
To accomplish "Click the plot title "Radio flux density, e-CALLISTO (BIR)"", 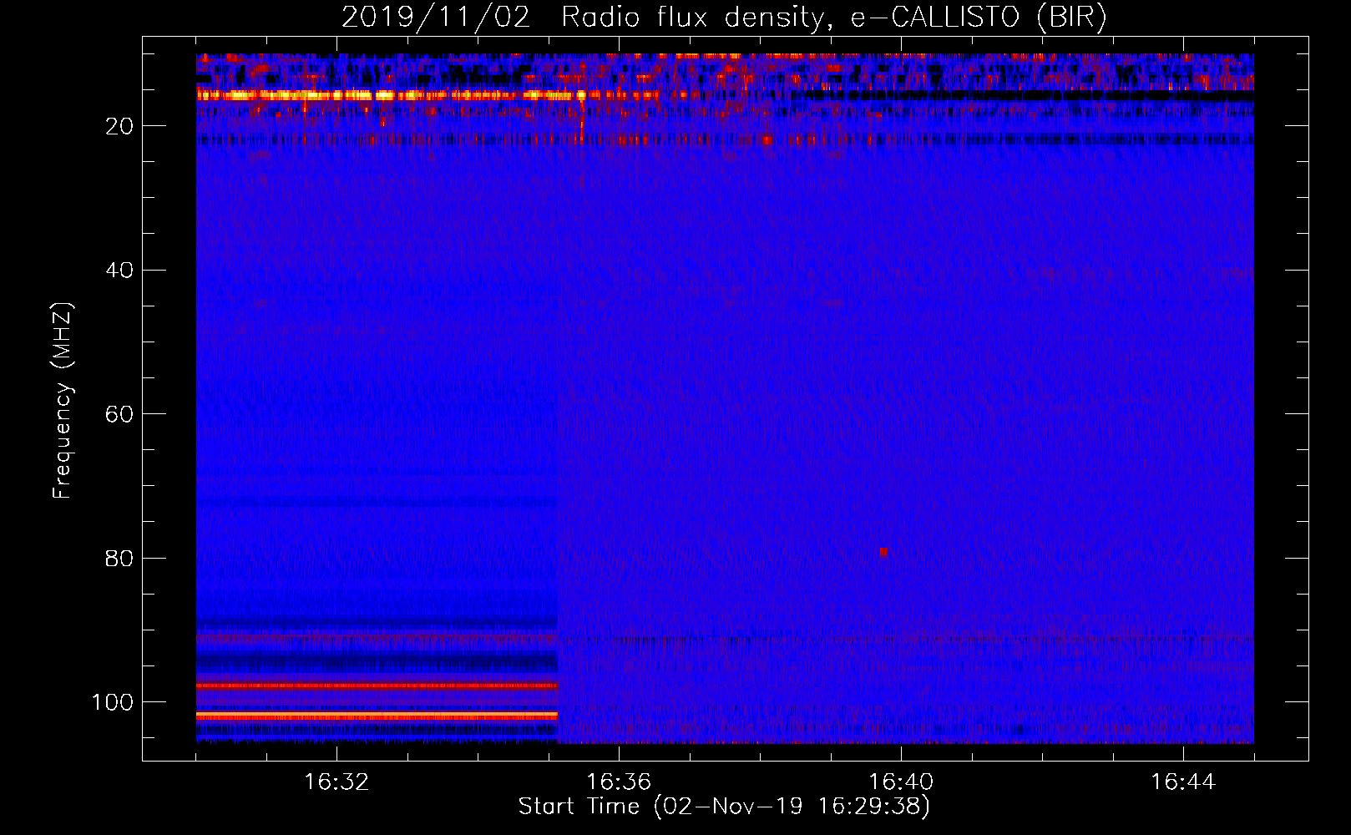I will pos(833,18).
